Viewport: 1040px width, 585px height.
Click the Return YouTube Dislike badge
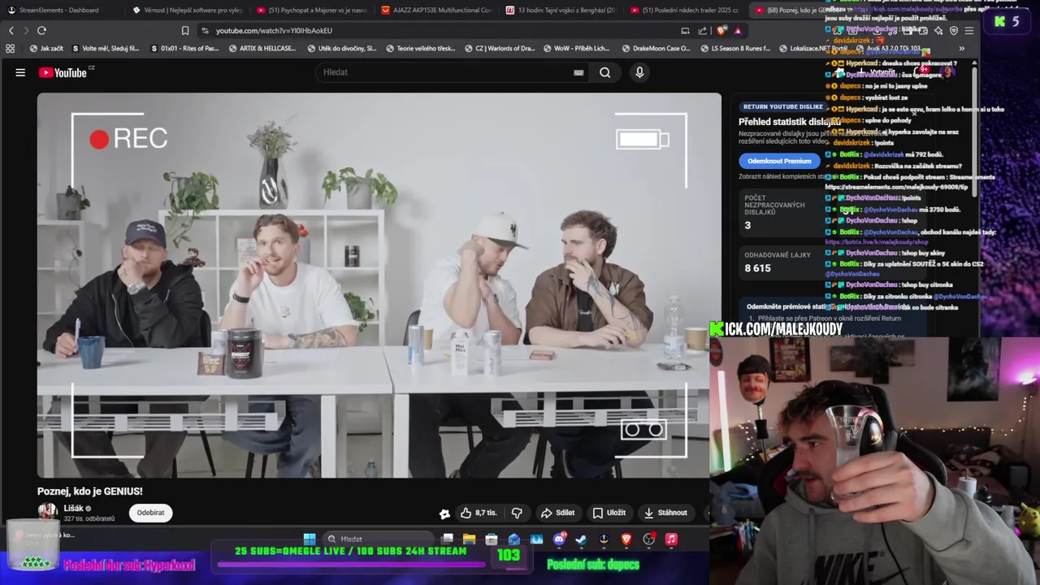pos(783,106)
